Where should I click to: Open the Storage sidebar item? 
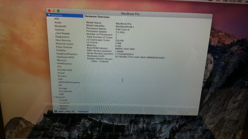tap(63, 88)
